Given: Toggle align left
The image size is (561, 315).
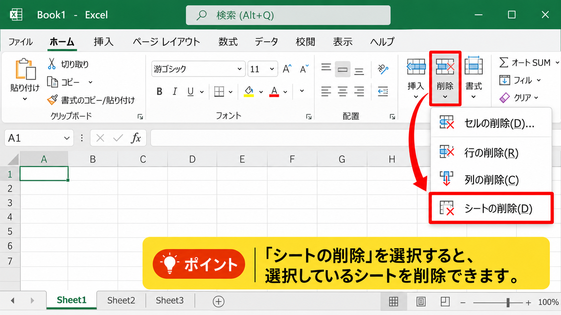Looking at the screenshot, I should (326, 91).
